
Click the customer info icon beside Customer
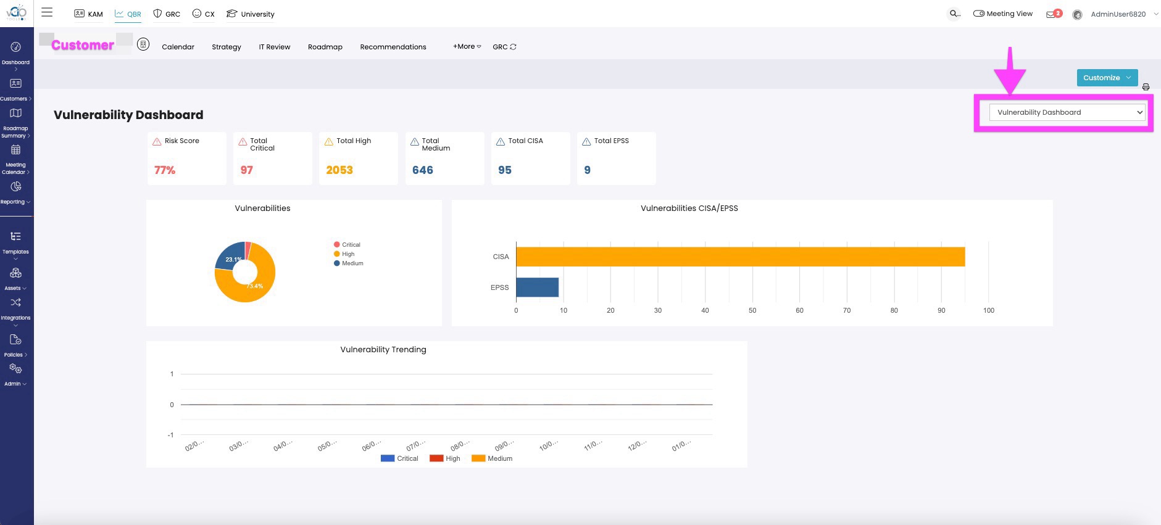(x=143, y=44)
